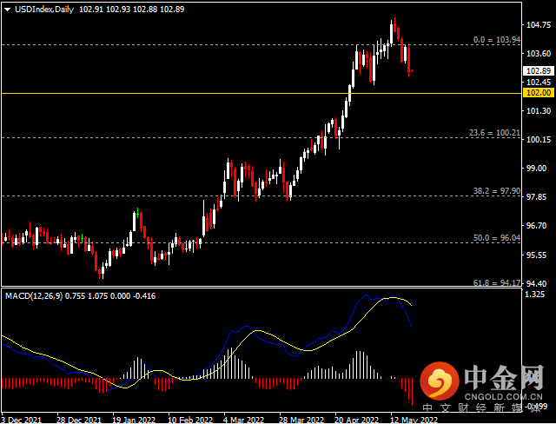This screenshot has height=424, width=556.
Task: Select the date label 20 Apr 2022
Action: tap(357, 420)
